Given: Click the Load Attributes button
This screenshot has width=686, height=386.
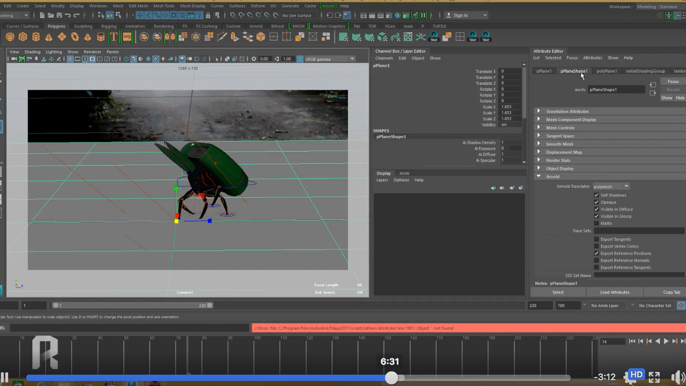Looking at the screenshot, I should (615, 292).
